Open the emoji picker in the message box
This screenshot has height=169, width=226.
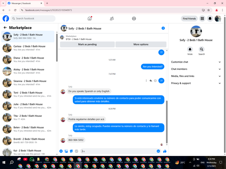[x=158, y=151]
